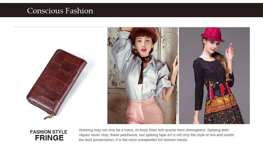Click the burgundy beret hat
Viewport: 263px width, 162px height.
[x=144, y=33]
